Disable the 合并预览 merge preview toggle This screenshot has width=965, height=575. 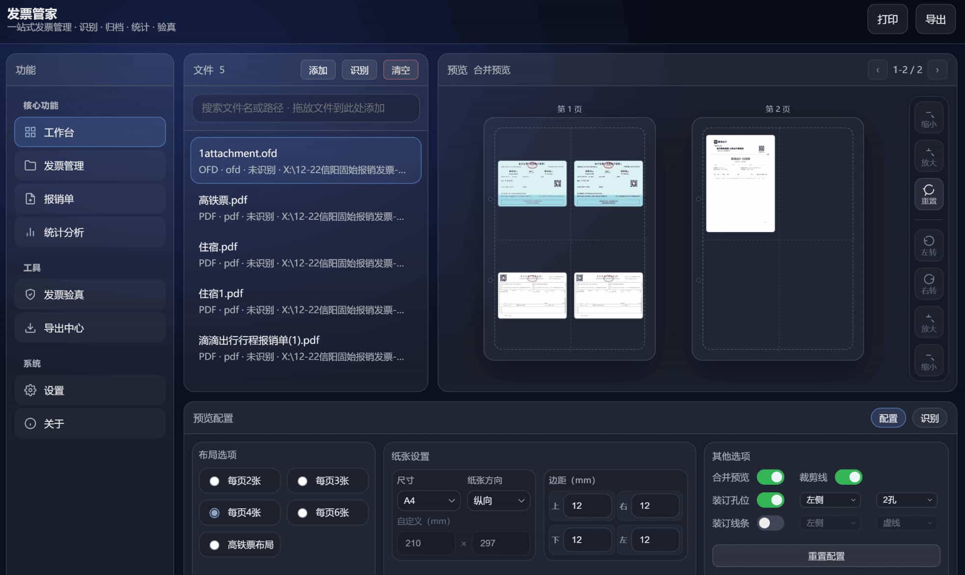click(x=770, y=477)
